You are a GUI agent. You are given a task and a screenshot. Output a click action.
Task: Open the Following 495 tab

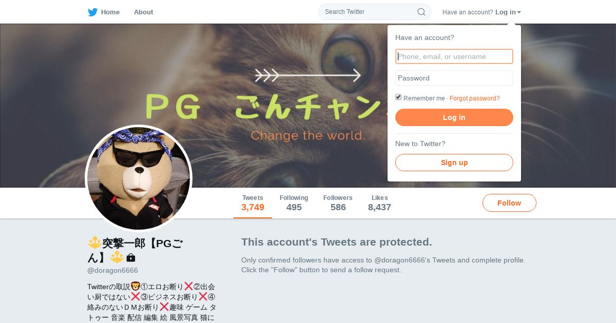tap(294, 203)
